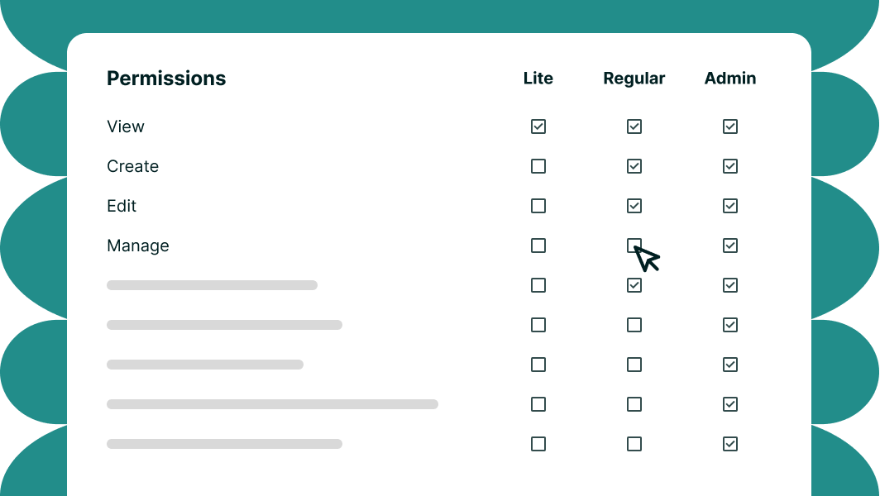880x496 pixels.
Task: Click the Manage row label
Action: click(137, 246)
